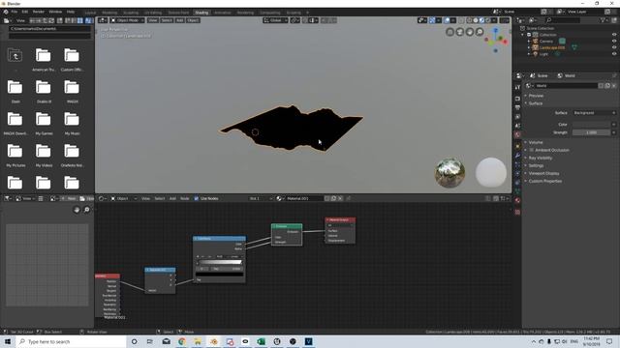The width and height of the screenshot is (620, 348).
Task: Click the pan hand gizmo in viewport
Action: coord(470,32)
